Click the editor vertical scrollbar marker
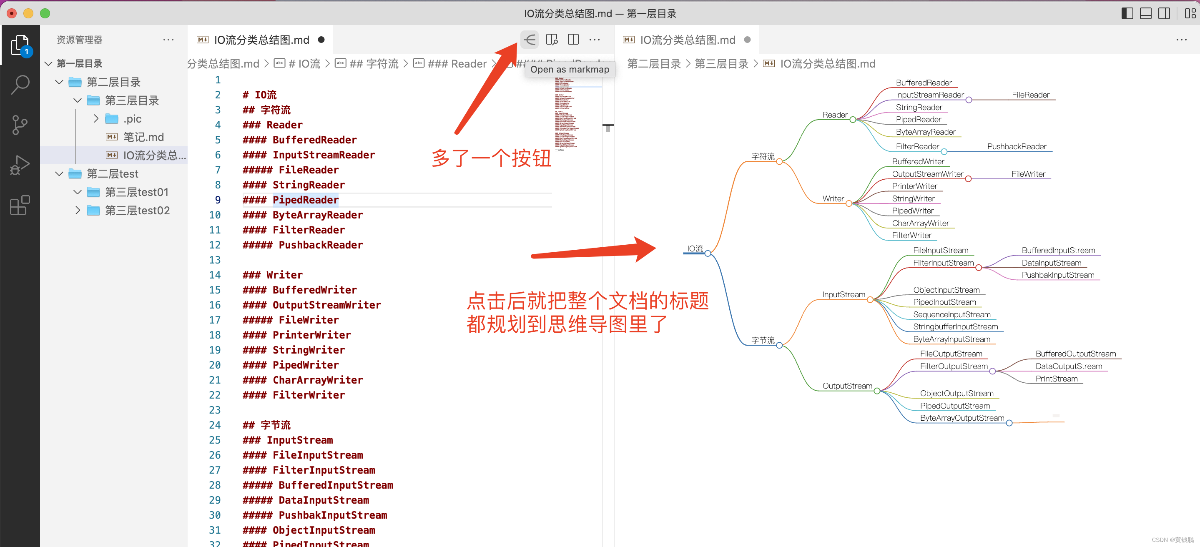Image resolution: width=1200 pixels, height=547 pixels. pos(608,128)
